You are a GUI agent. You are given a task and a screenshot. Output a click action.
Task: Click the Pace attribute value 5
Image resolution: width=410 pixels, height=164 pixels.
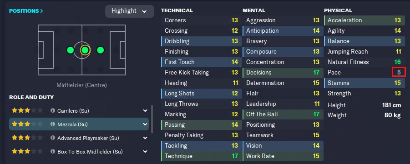point(399,72)
